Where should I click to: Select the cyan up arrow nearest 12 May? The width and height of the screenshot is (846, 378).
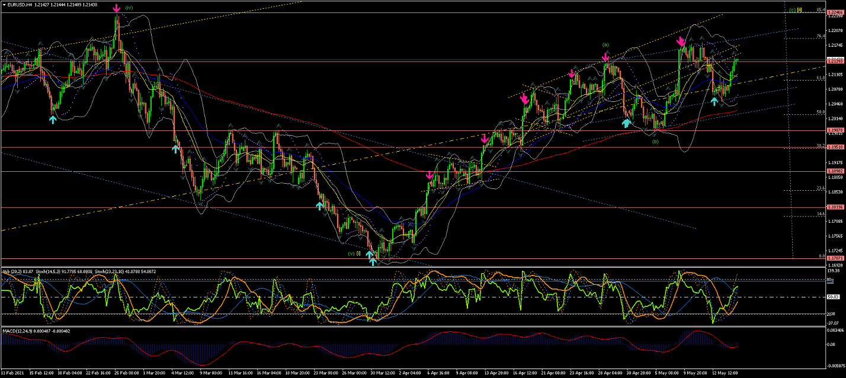click(x=714, y=101)
